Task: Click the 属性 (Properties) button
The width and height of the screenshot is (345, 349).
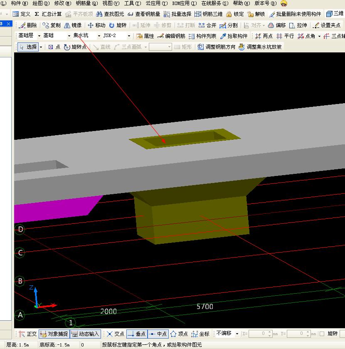Action: tap(145, 36)
